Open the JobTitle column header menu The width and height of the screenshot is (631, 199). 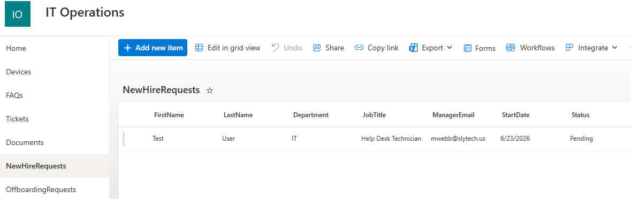click(374, 115)
